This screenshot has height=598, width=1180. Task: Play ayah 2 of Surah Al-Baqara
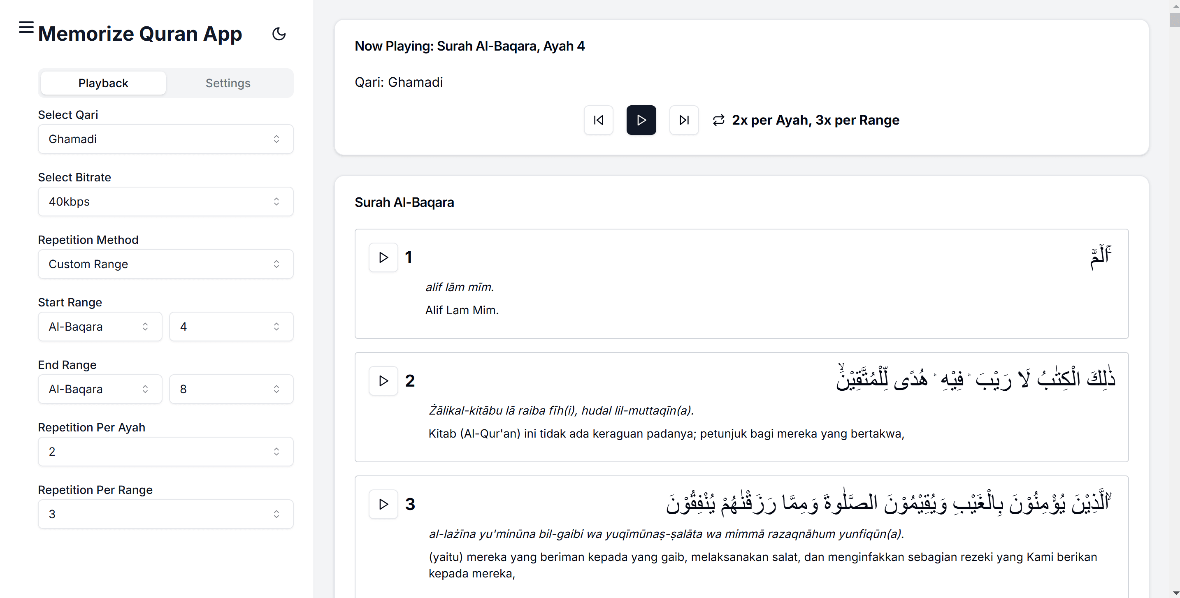point(383,380)
